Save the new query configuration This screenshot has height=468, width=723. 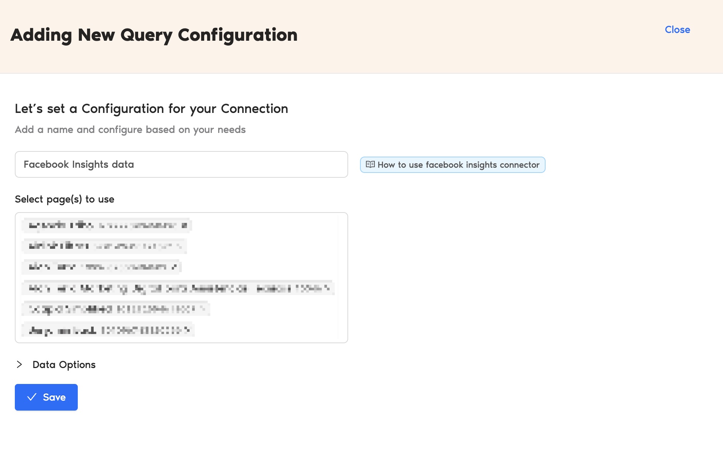coord(46,397)
